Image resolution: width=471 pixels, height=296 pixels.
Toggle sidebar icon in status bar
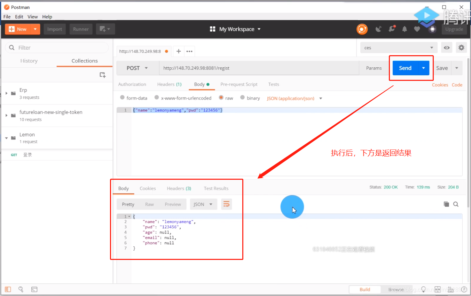pos(8,289)
